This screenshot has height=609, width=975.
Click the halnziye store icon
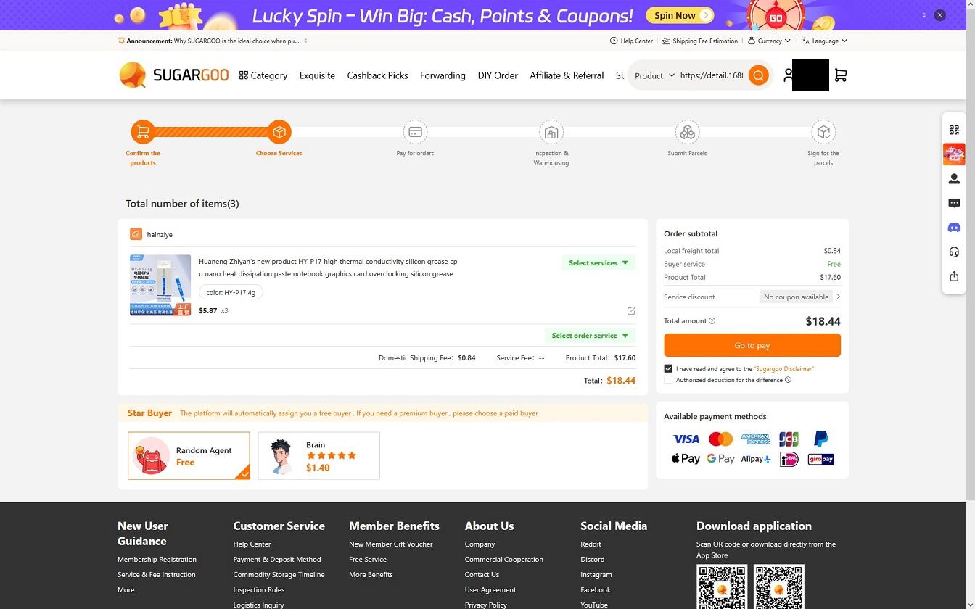click(136, 234)
